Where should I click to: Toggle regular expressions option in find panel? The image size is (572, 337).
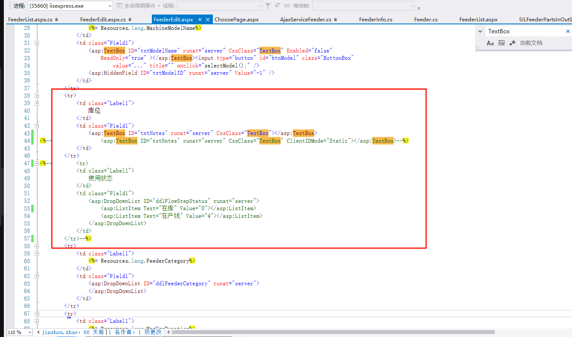tap(512, 43)
